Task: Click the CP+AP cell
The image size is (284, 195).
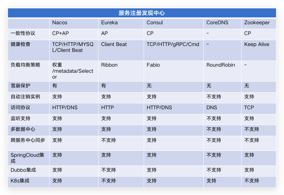Action: [60, 33]
